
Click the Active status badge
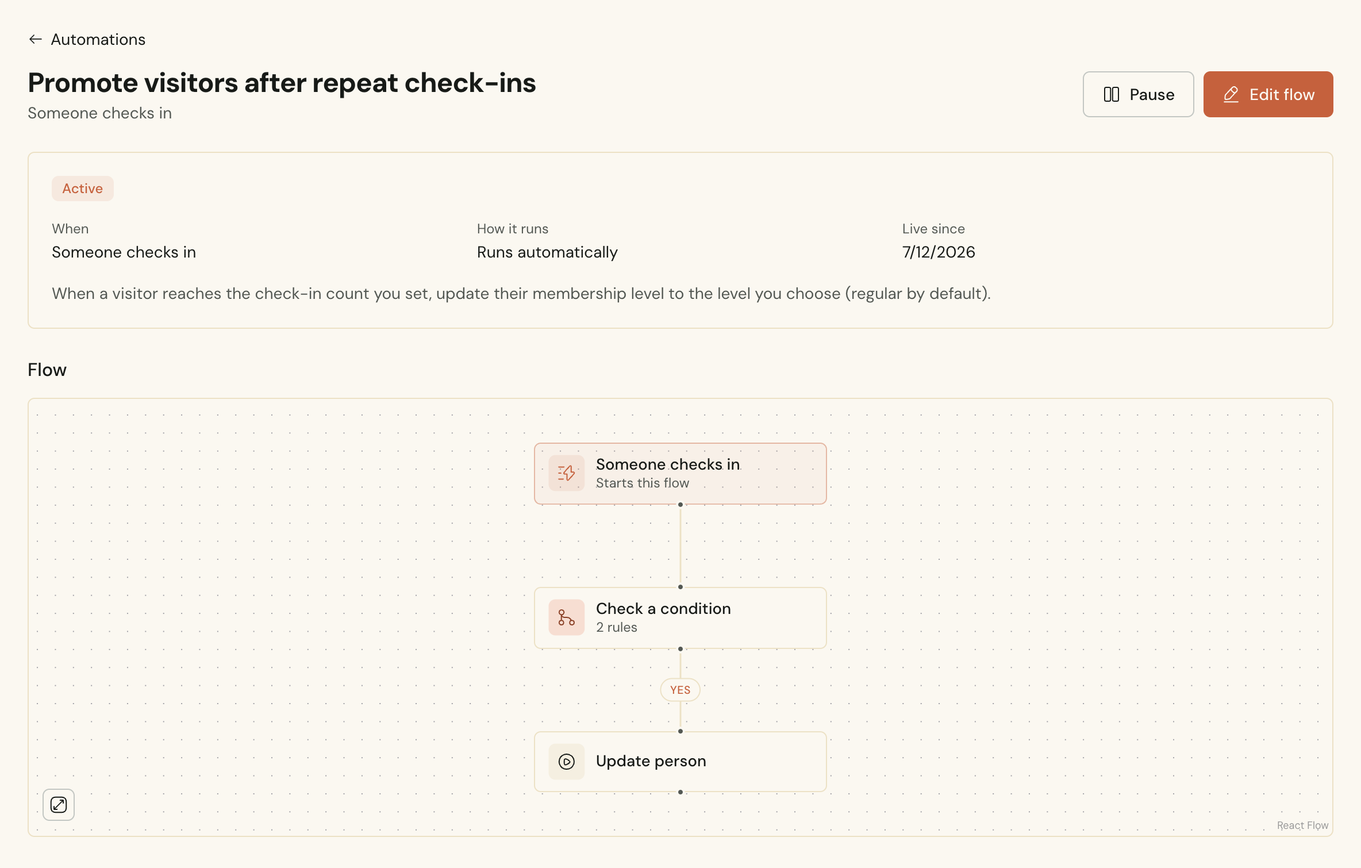coord(83,189)
